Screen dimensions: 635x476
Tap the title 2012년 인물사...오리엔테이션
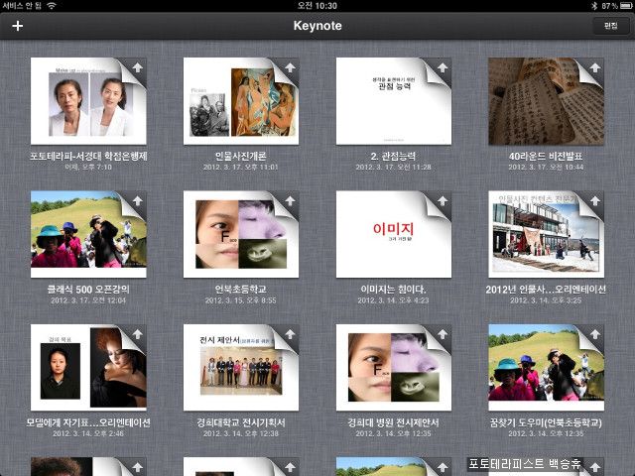546,290
